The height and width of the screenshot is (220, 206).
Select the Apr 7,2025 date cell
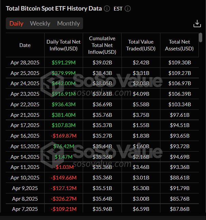(25, 209)
